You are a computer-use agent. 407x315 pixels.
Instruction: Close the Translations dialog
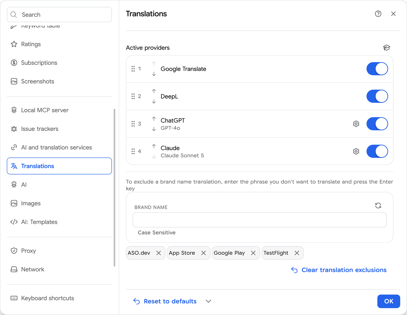pos(393,14)
